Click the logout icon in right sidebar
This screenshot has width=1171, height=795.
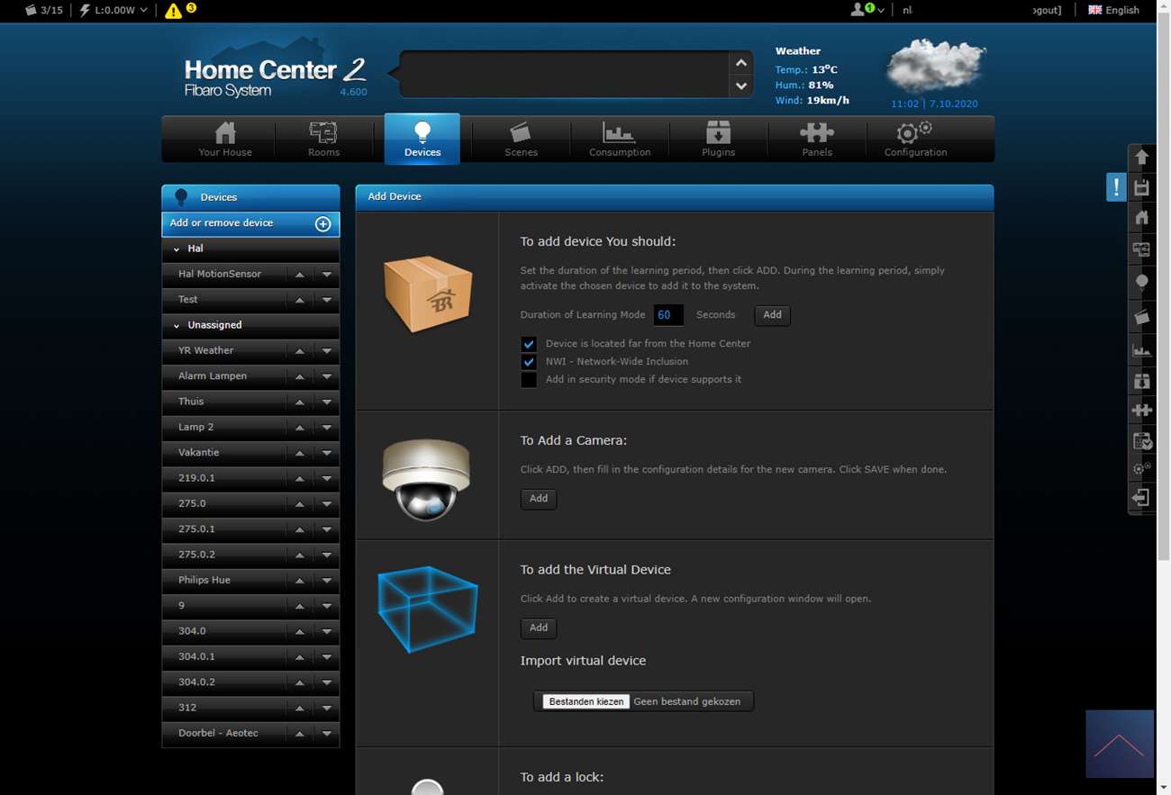pyautogui.click(x=1141, y=498)
